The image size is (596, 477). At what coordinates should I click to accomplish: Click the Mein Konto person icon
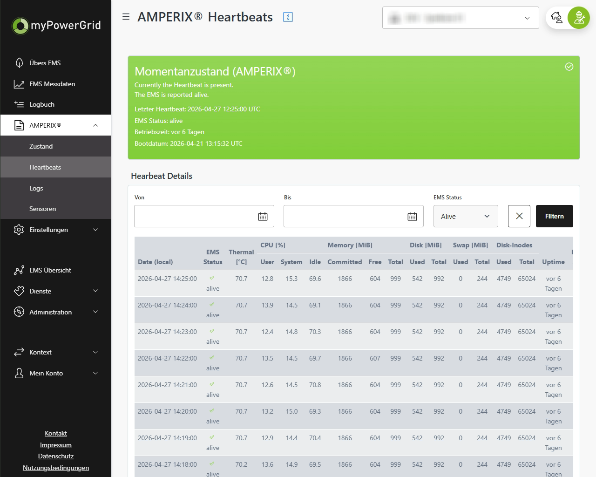click(19, 373)
